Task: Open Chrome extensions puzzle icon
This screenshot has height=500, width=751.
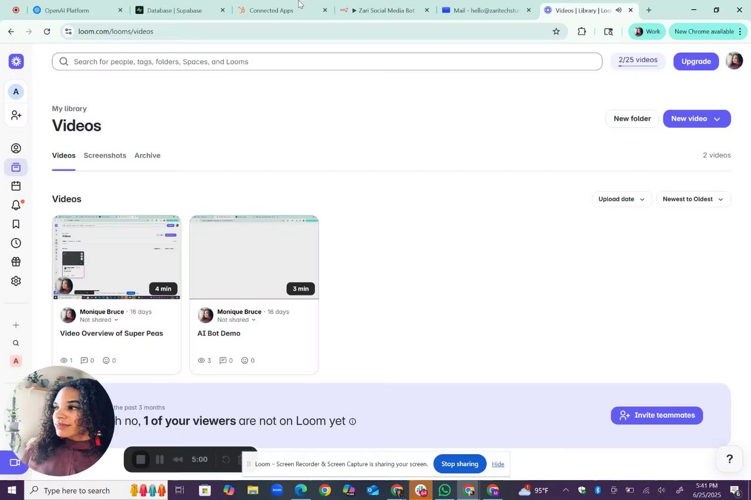Action: click(x=582, y=32)
